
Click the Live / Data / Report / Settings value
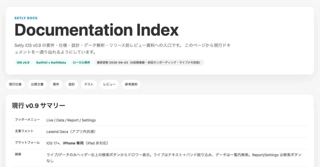pos(71,120)
